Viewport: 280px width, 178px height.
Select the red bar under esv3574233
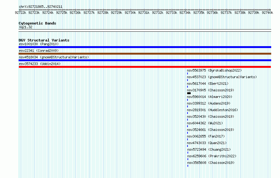coord(145,67)
